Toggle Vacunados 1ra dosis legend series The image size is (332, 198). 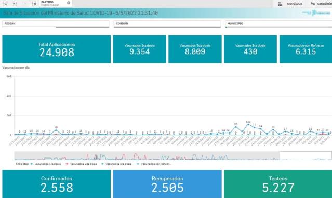tap(46, 164)
